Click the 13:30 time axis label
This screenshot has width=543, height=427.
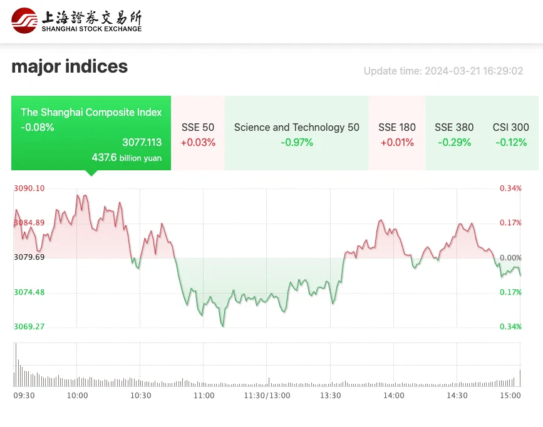[331, 395]
